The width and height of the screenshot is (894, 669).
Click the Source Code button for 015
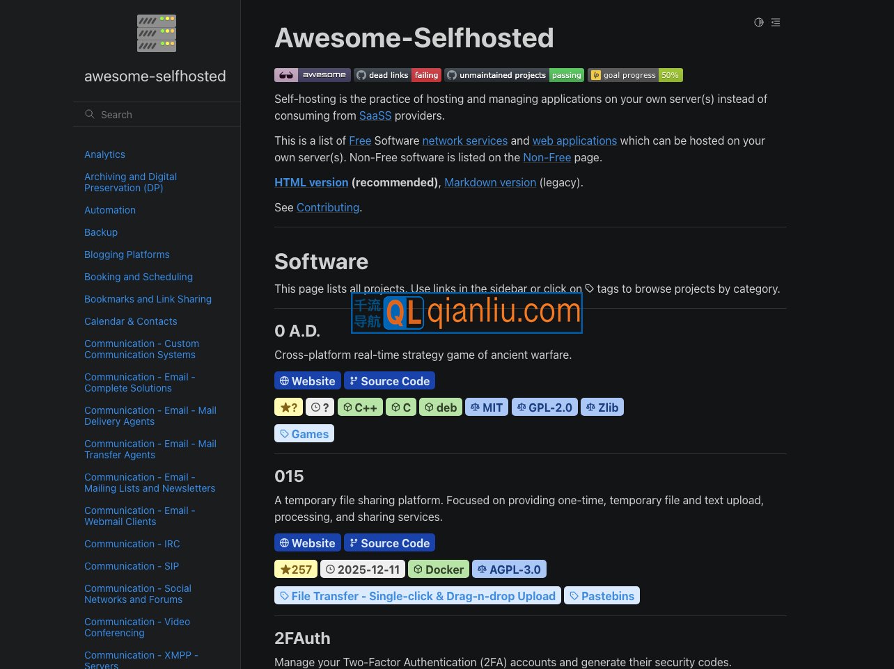pos(389,542)
